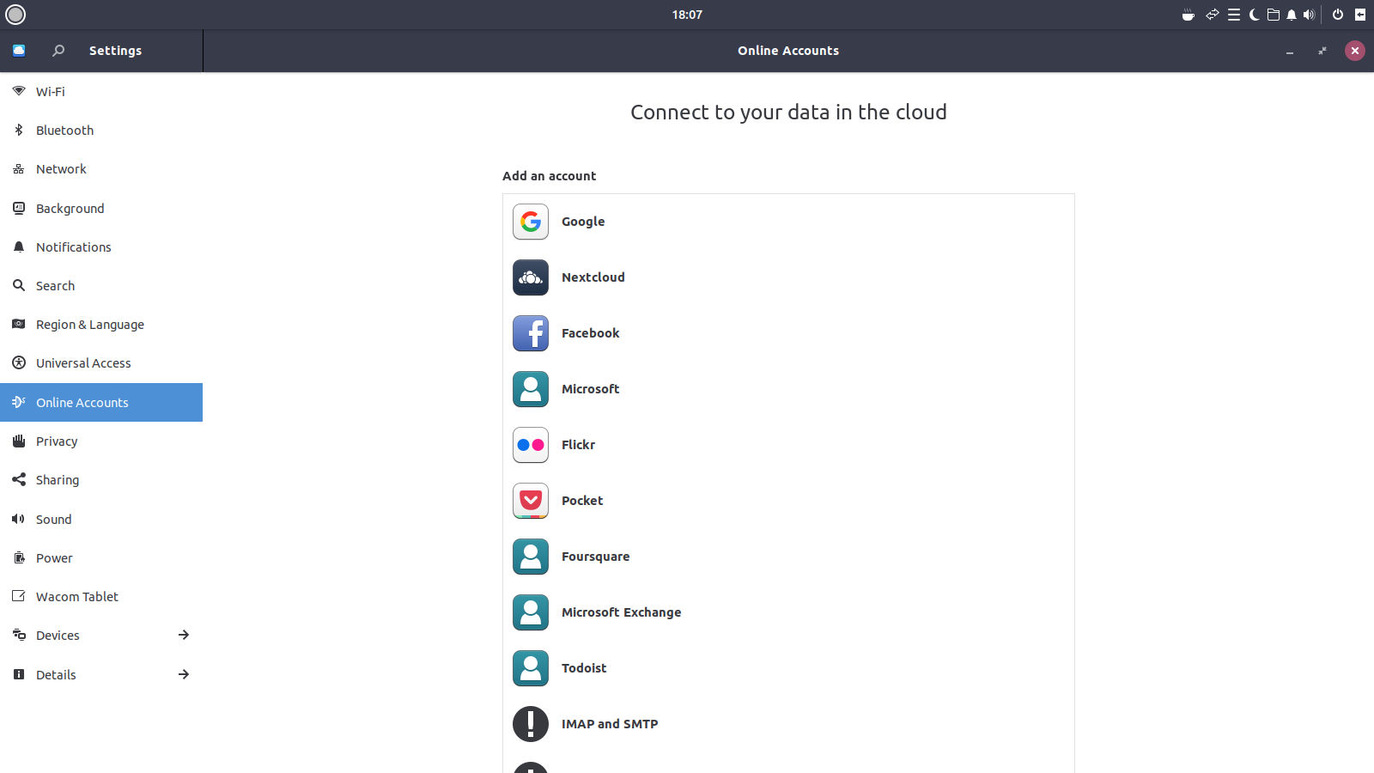Screen dimensions: 1374x773
Task: Add a Flickr account
Action: (788, 445)
